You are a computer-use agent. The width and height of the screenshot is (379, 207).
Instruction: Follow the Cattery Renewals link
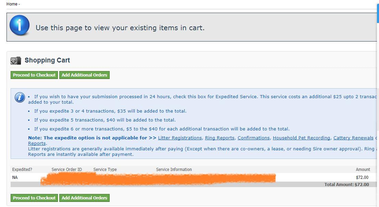[353, 138]
